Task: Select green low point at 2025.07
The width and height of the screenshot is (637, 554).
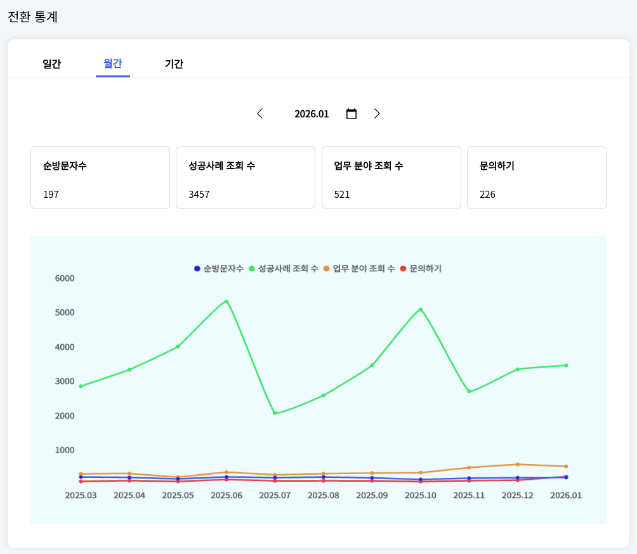Action: [275, 413]
